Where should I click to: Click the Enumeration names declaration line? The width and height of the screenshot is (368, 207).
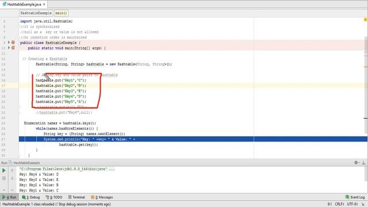(x=60, y=123)
